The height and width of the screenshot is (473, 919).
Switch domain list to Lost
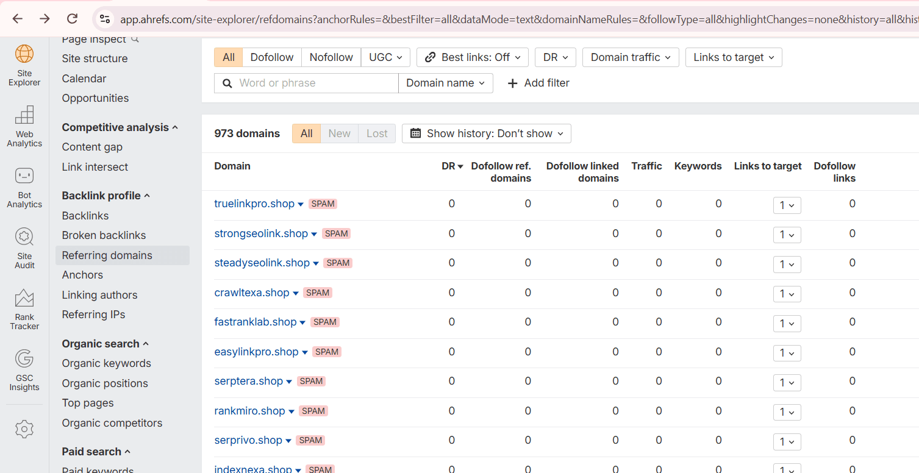click(x=377, y=133)
